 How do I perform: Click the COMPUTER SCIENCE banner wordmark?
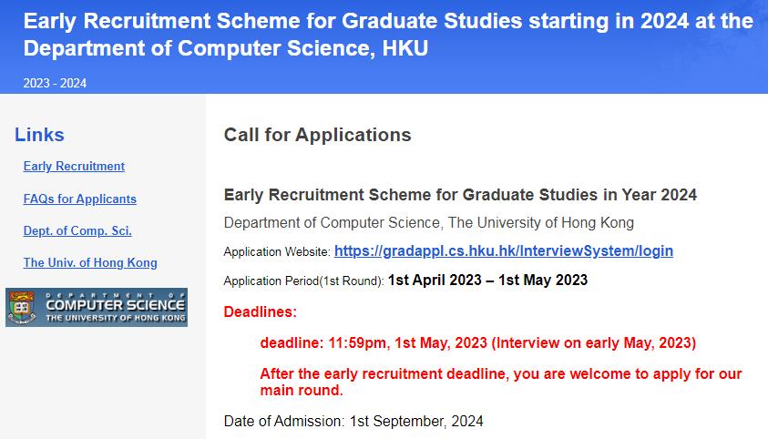click(x=115, y=305)
